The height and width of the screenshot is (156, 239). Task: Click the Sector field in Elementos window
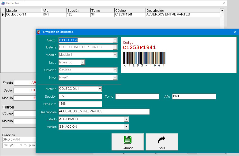(x=25, y=90)
